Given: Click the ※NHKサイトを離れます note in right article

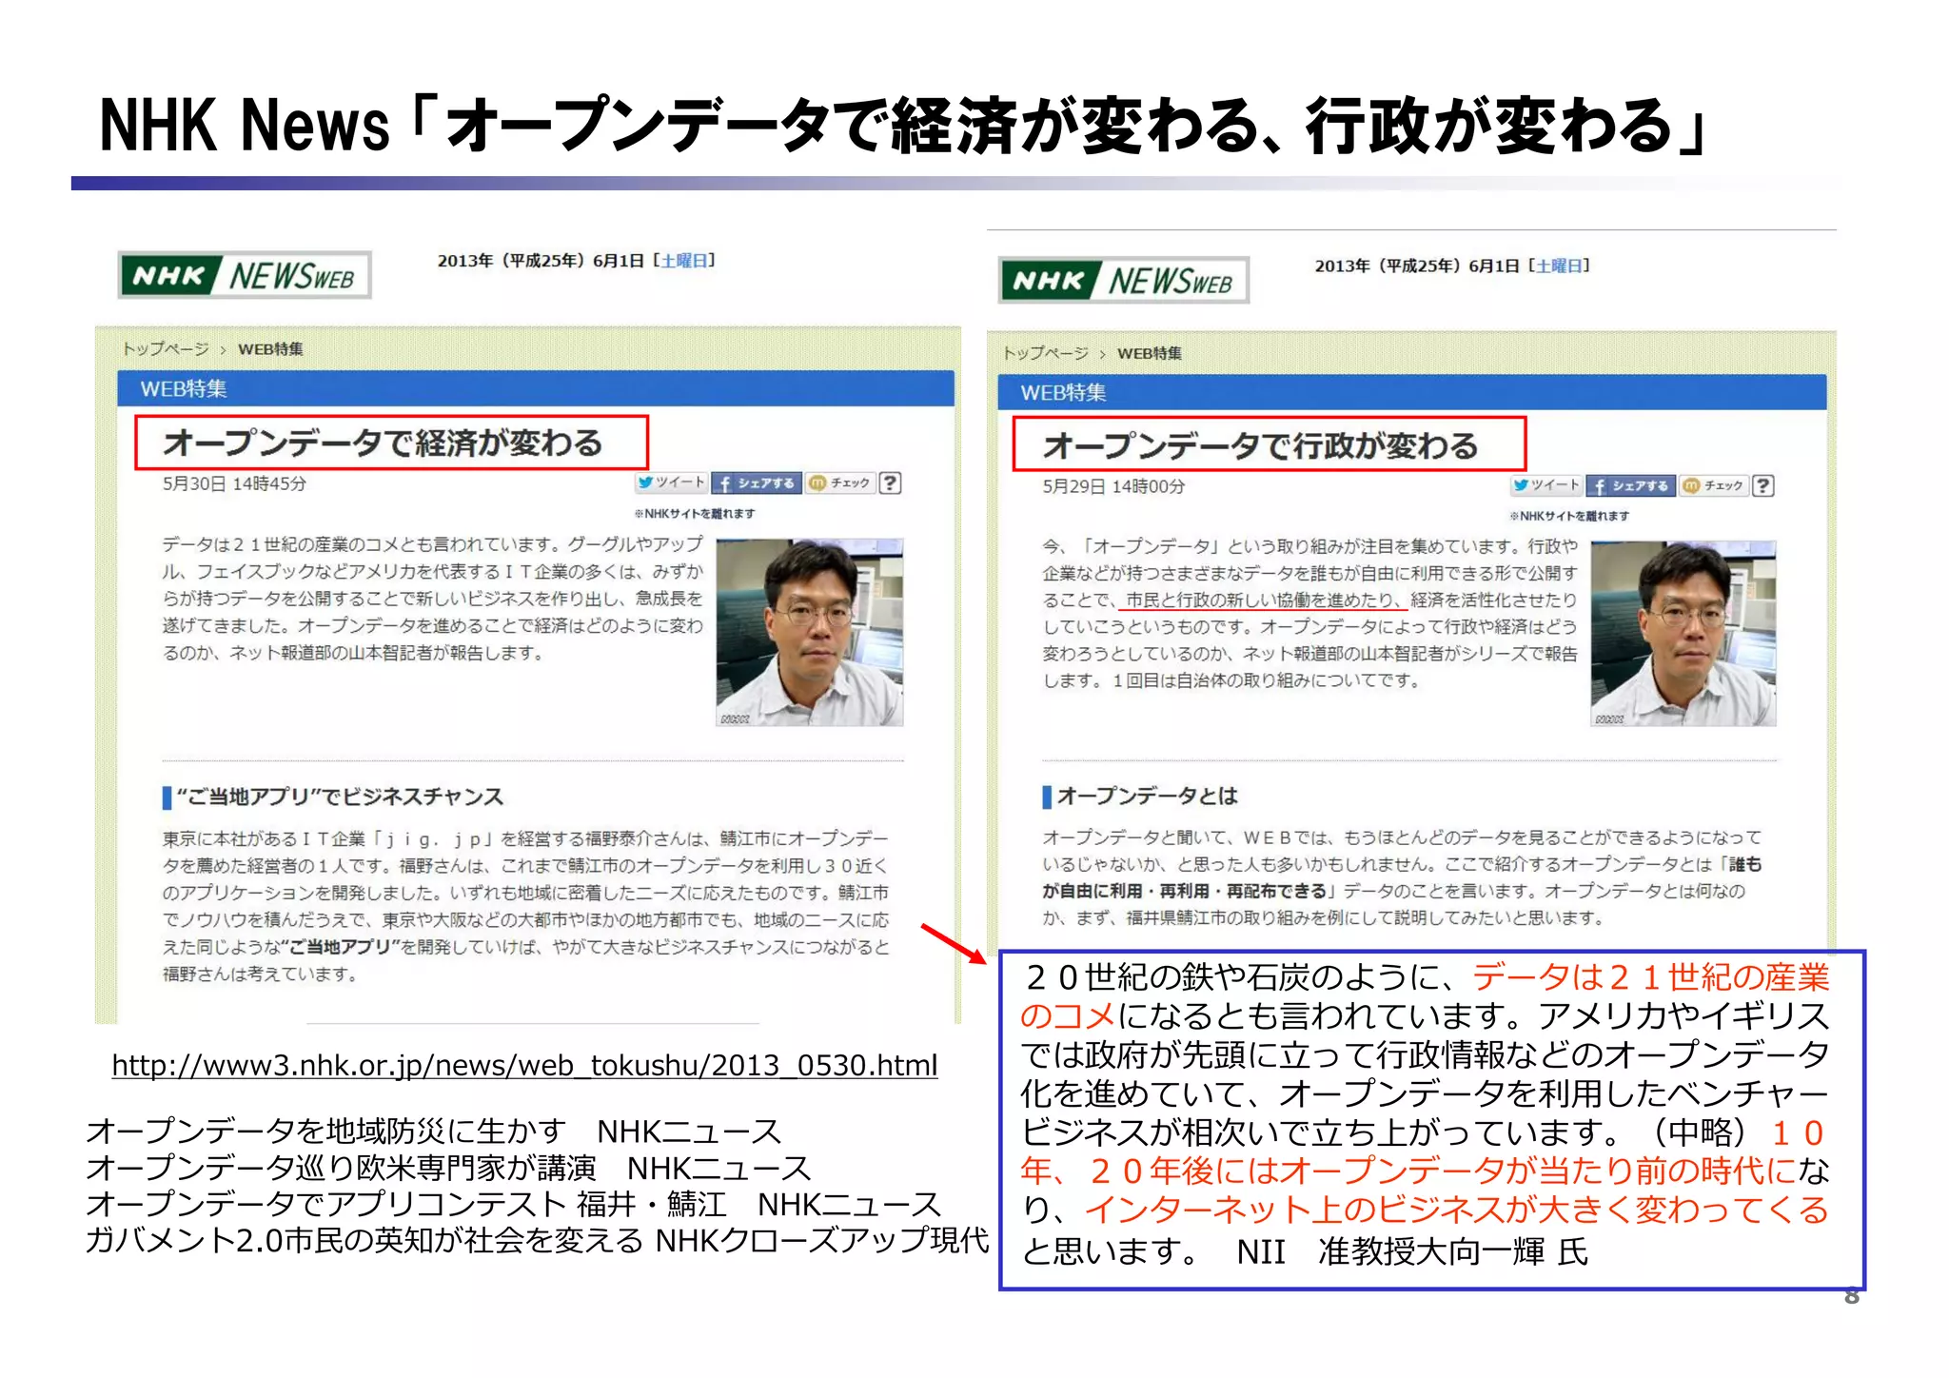Looking at the screenshot, I should coord(1568,517).
